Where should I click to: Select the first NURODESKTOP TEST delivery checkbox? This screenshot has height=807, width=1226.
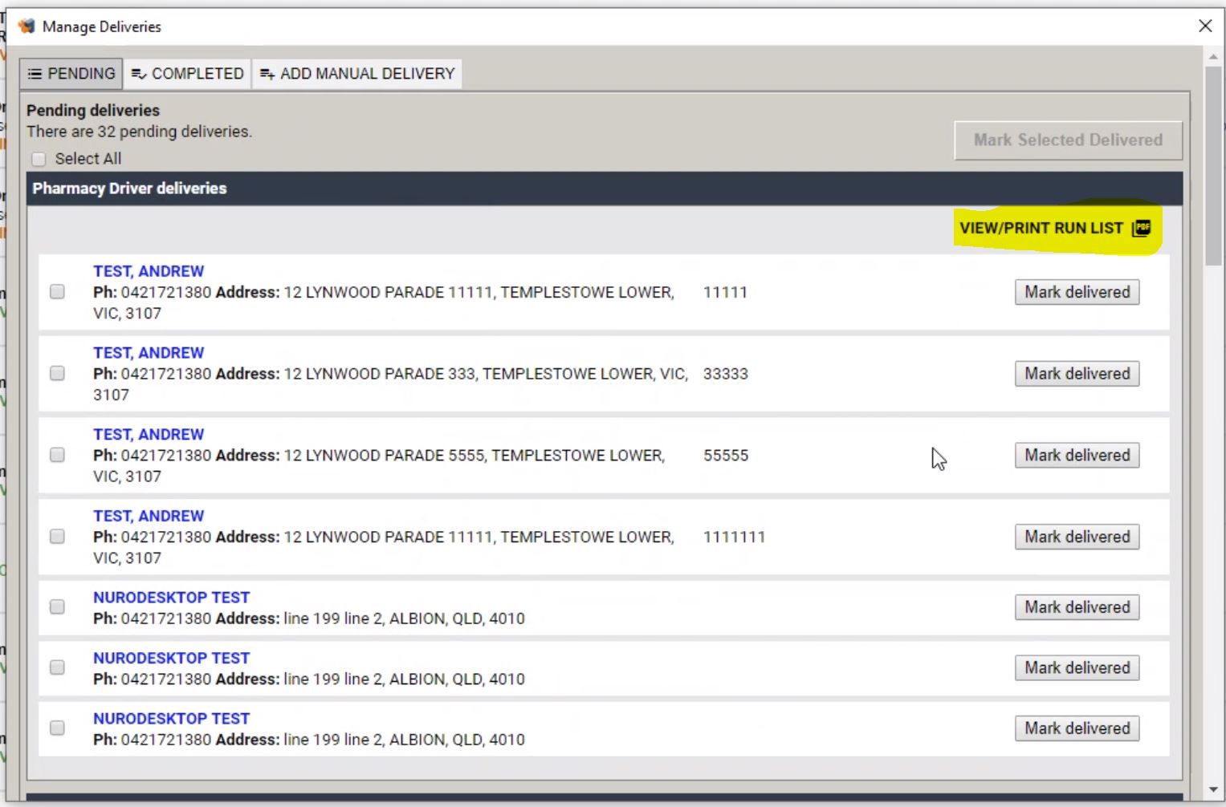coord(57,607)
